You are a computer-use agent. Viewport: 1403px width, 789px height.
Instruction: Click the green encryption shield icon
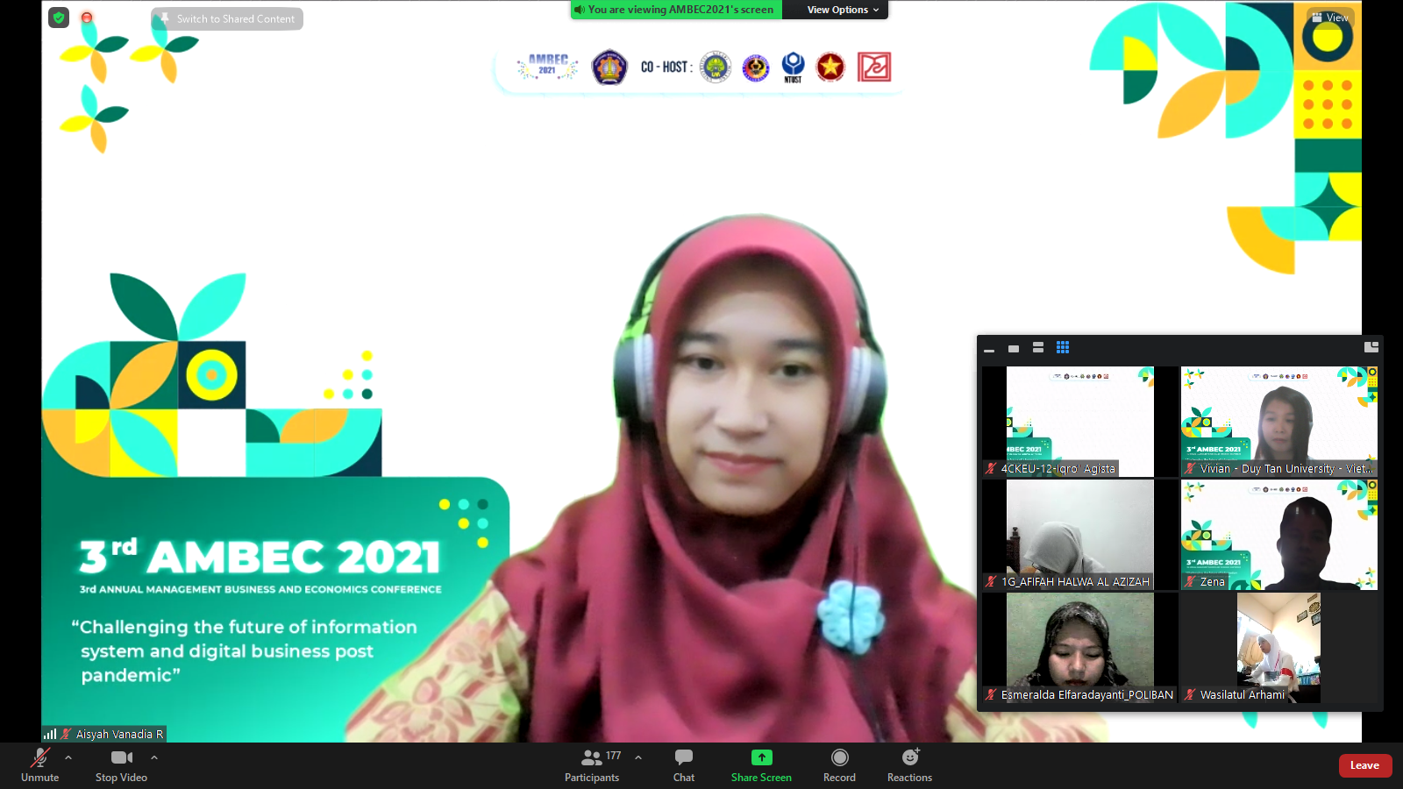[x=59, y=18]
